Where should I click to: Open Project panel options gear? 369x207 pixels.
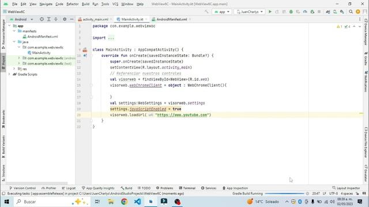coord(65,19)
